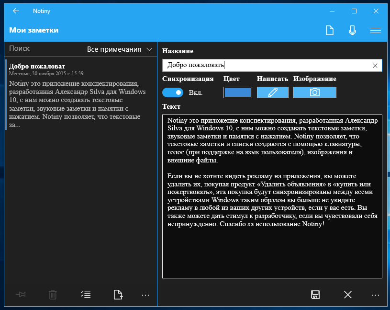Screen dimensions: 390x310
Task: Delete note with trash can icon
Action: pos(53,295)
